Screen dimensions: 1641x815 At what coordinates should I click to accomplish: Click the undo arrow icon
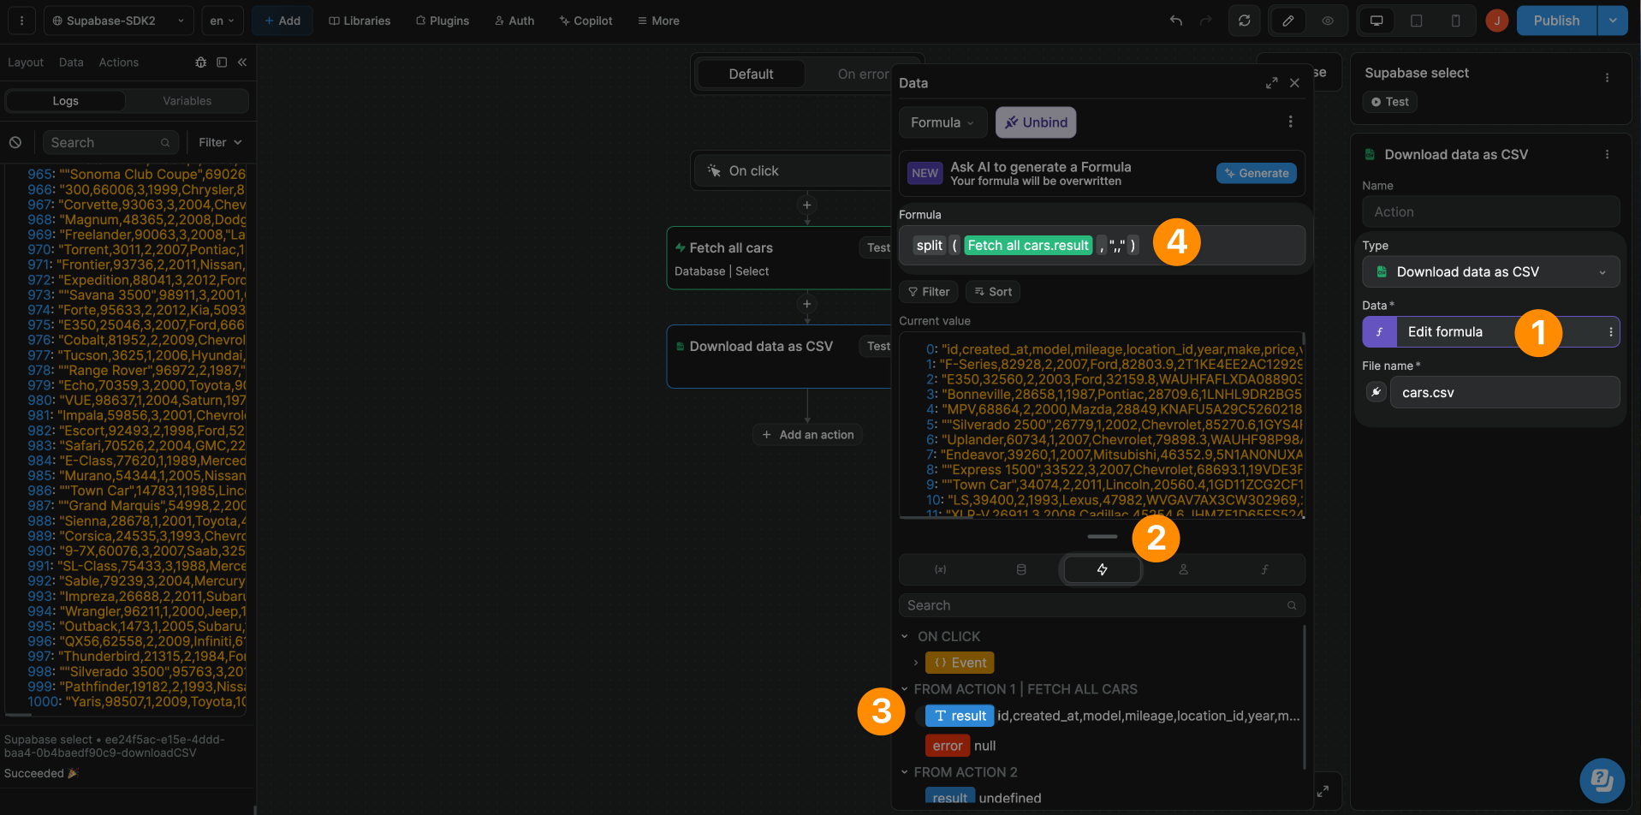1176,21
